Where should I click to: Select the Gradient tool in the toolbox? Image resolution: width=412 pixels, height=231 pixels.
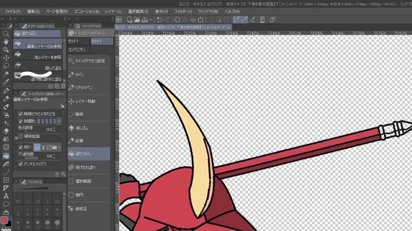tap(6, 164)
